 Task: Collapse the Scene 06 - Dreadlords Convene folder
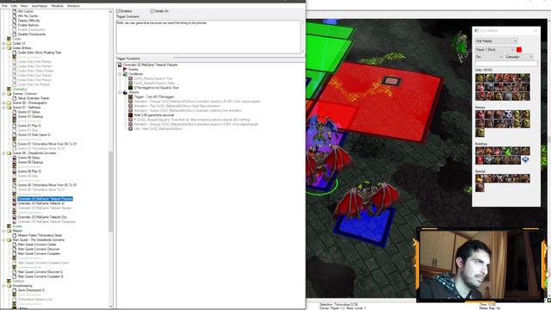pos(3,153)
